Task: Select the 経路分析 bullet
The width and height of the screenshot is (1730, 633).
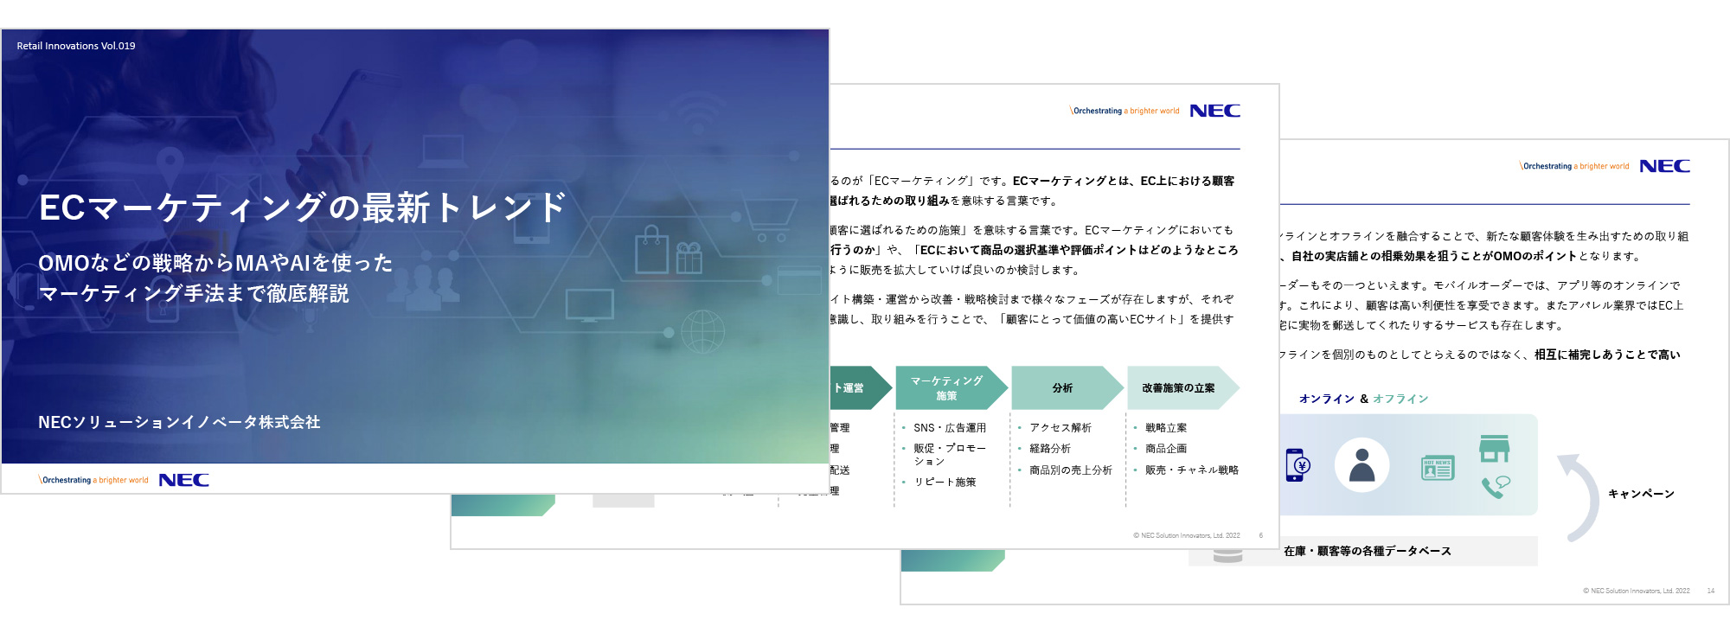Action: click(x=1050, y=449)
